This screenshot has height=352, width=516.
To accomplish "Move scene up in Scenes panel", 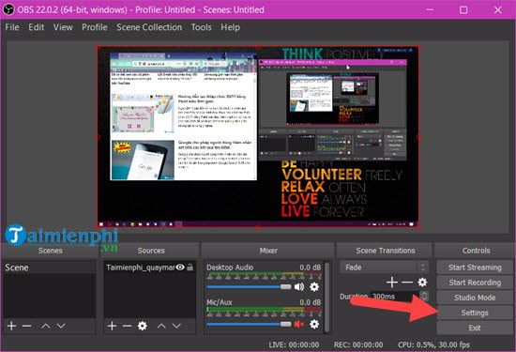I will click(46, 326).
